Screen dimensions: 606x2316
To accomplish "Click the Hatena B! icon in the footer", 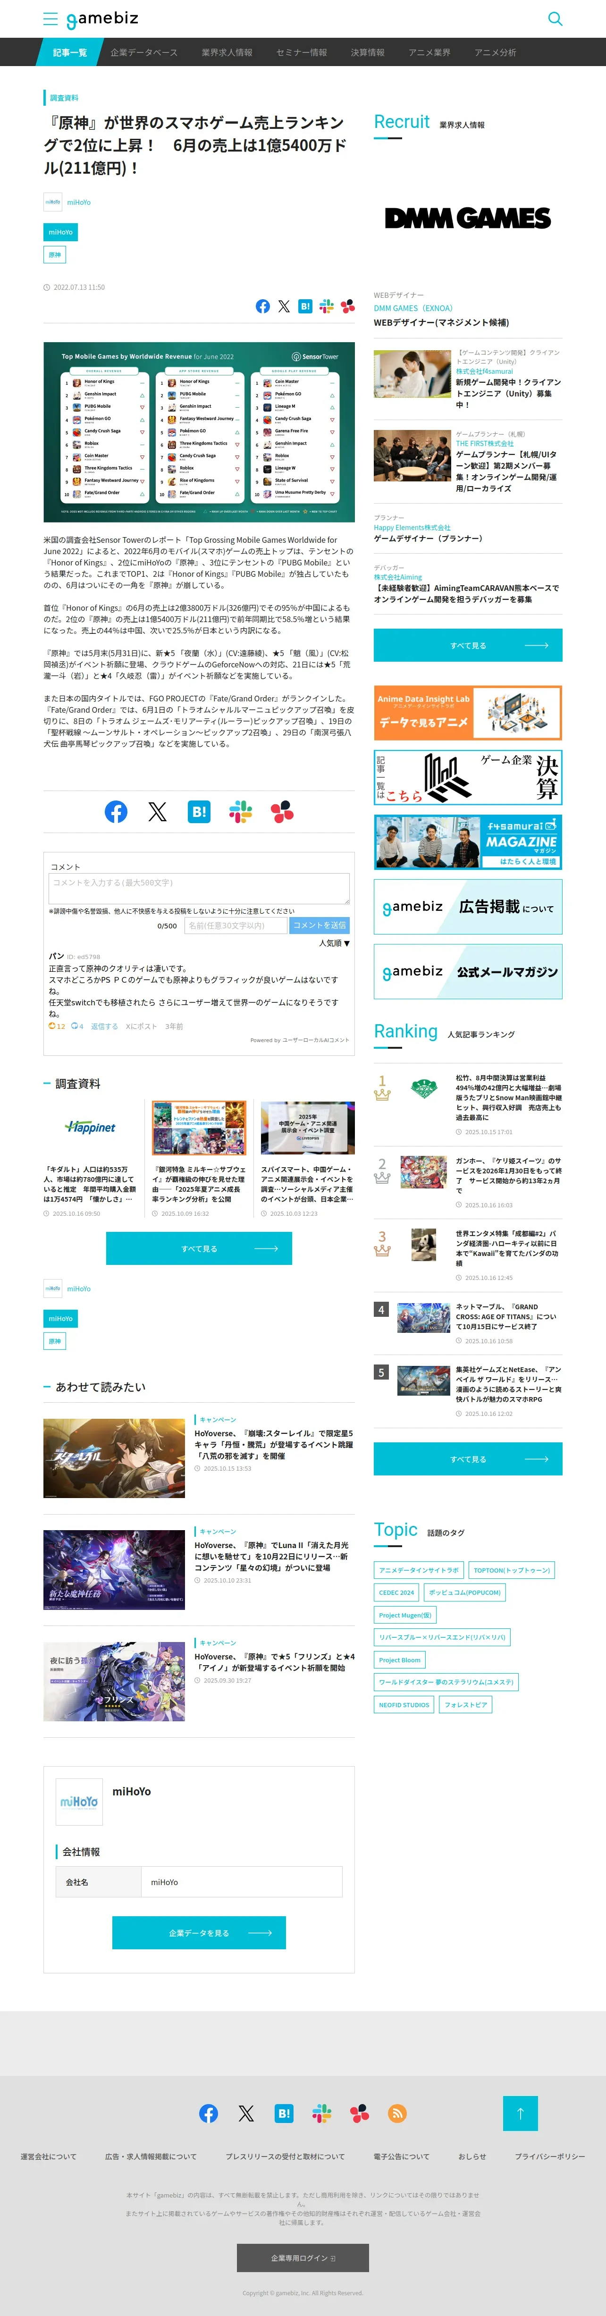I will (x=284, y=2113).
